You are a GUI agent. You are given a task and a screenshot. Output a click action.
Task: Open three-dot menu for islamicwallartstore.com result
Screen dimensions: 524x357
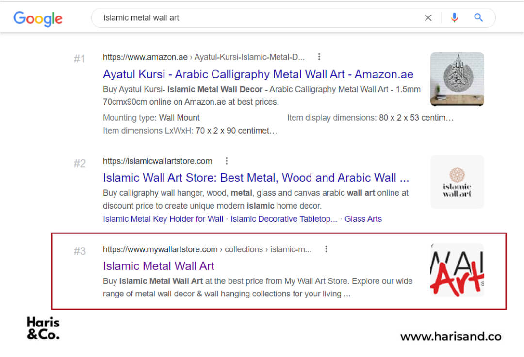(227, 161)
